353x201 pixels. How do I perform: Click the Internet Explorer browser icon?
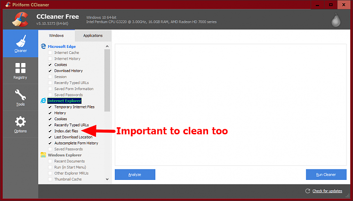tap(43, 100)
